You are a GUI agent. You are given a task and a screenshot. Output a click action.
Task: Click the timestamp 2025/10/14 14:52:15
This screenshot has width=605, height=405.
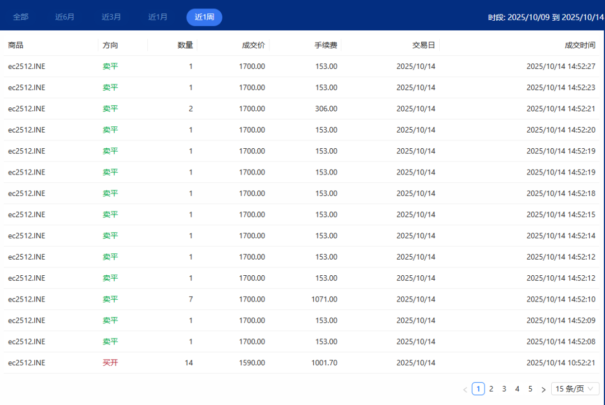coord(561,215)
